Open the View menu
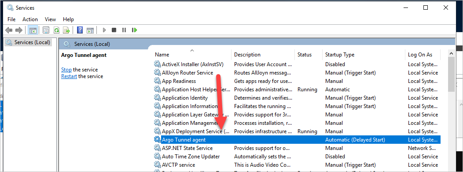 pos(50,19)
